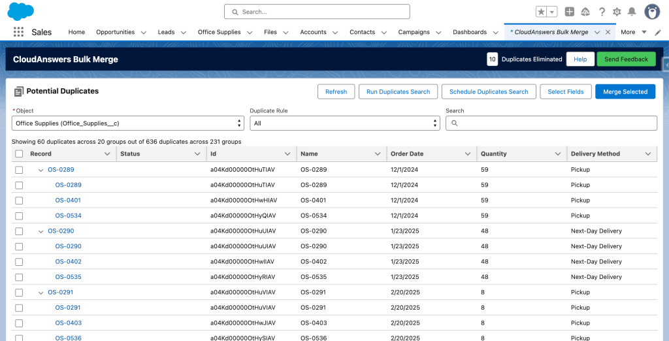
Task: Collapse the OS-0289 duplicate group
Action: point(41,170)
